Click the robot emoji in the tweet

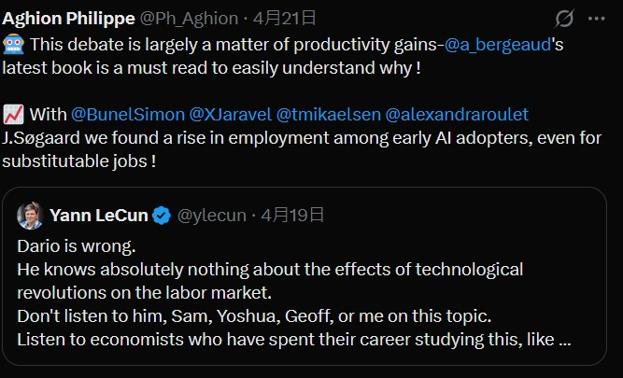[x=13, y=43]
